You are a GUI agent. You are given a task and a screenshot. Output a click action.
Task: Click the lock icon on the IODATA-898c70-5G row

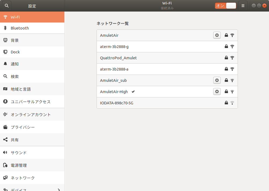click(226, 103)
